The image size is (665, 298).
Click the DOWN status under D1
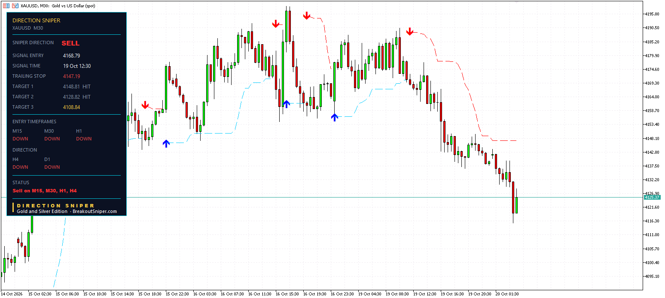tap(52, 167)
